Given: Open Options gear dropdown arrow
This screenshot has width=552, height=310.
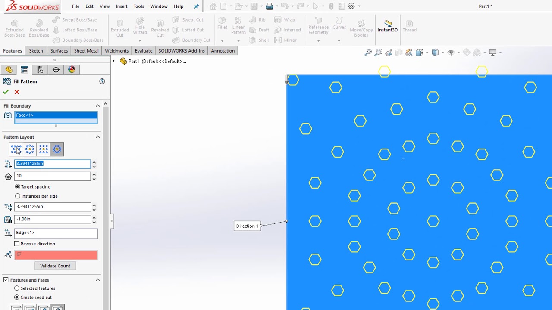Looking at the screenshot, I should click(359, 6).
